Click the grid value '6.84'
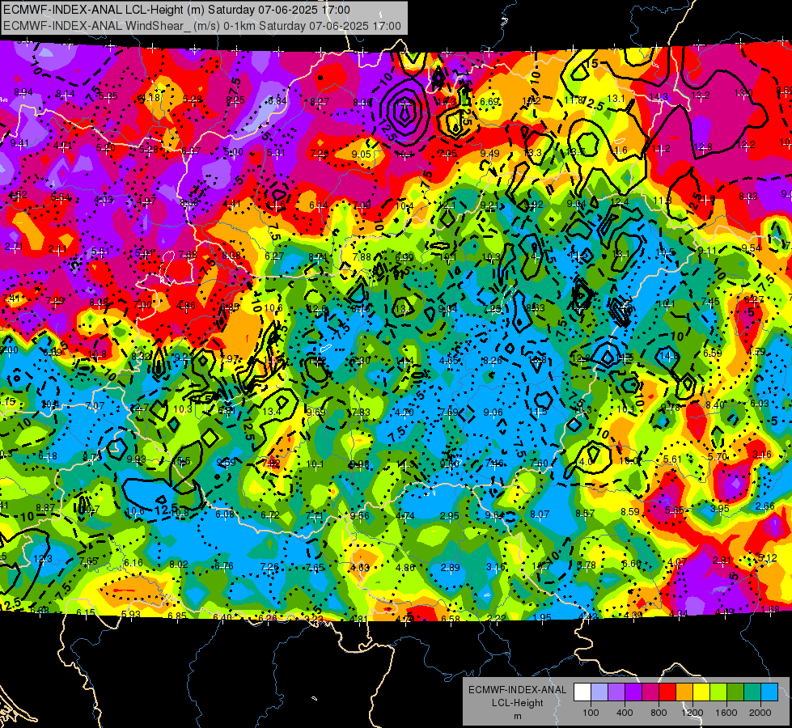The image size is (792, 728). coord(277,100)
